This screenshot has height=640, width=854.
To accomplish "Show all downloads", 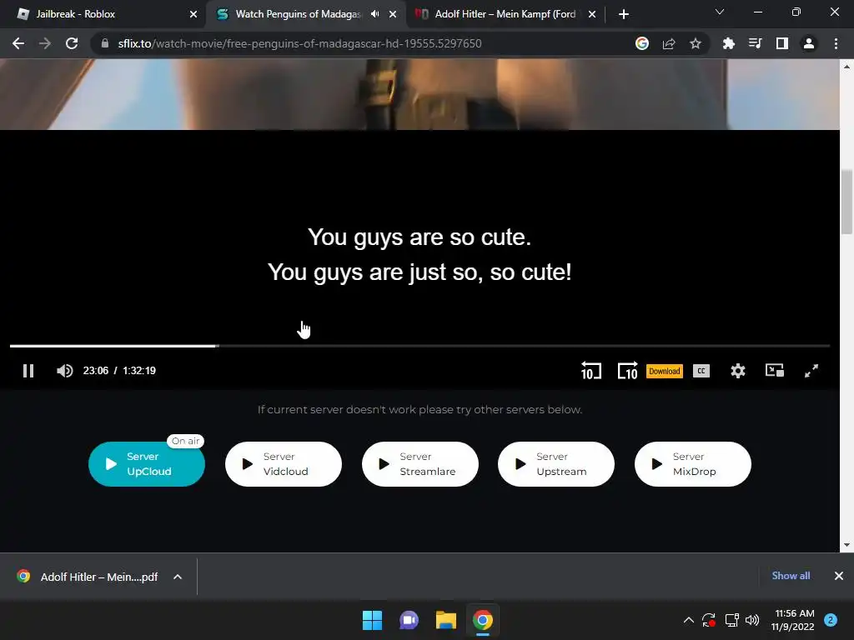I will pyautogui.click(x=791, y=576).
